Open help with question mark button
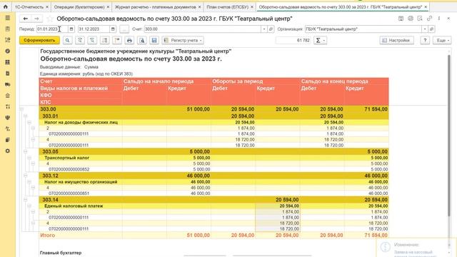The width and height of the screenshot is (457, 257). click(425, 41)
